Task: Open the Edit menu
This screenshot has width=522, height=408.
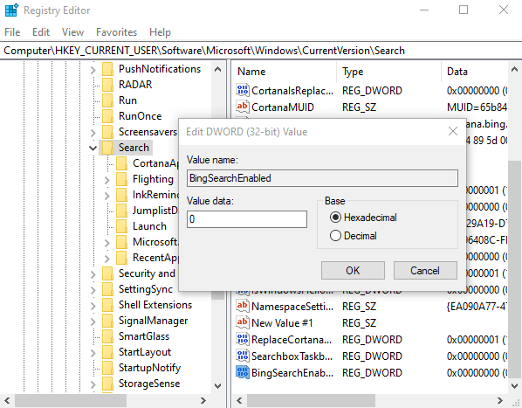Action: (x=41, y=32)
